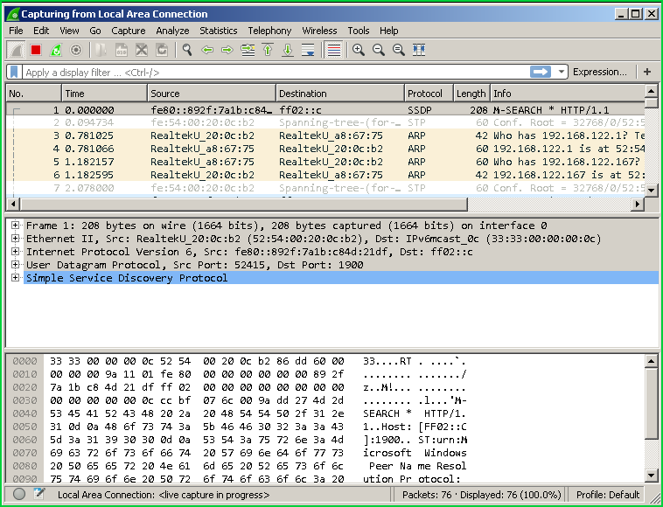663x507 pixels.
Task: Sort by Source column header
Action: point(212,94)
